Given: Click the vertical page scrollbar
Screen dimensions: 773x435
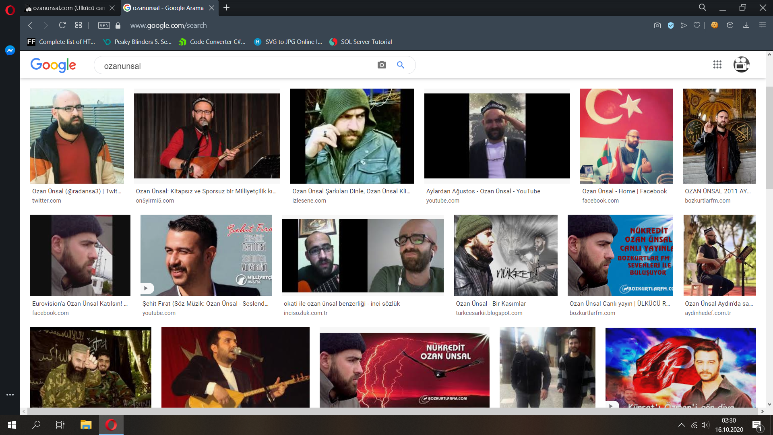Looking at the screenshot, I should (x=769, y=138).
